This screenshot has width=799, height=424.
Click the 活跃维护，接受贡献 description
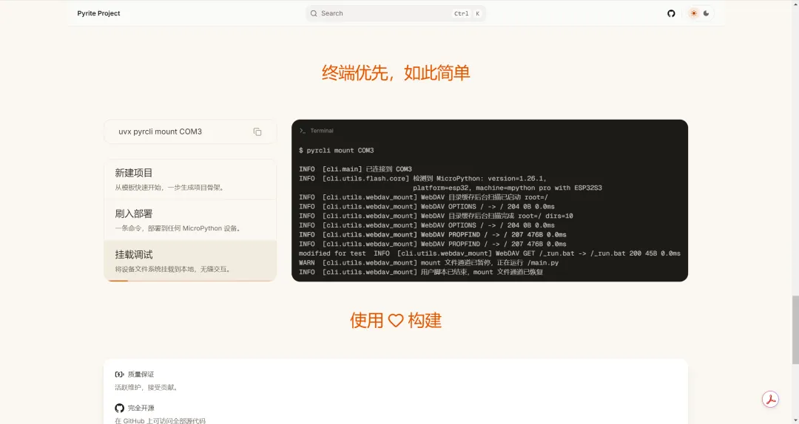pos(146,387)
